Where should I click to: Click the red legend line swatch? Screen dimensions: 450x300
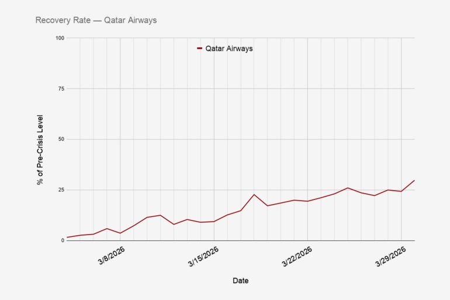pyautogui.click(x=200, y=49)
